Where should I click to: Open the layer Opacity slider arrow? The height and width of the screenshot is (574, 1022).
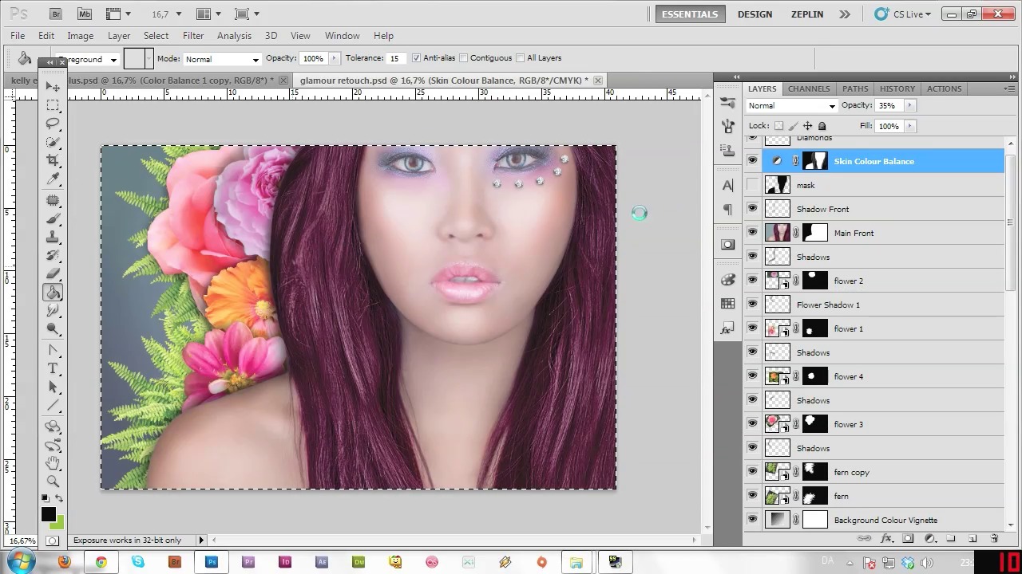[909, 105]
